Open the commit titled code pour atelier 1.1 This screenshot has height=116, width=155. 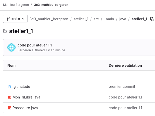point(35,45)
